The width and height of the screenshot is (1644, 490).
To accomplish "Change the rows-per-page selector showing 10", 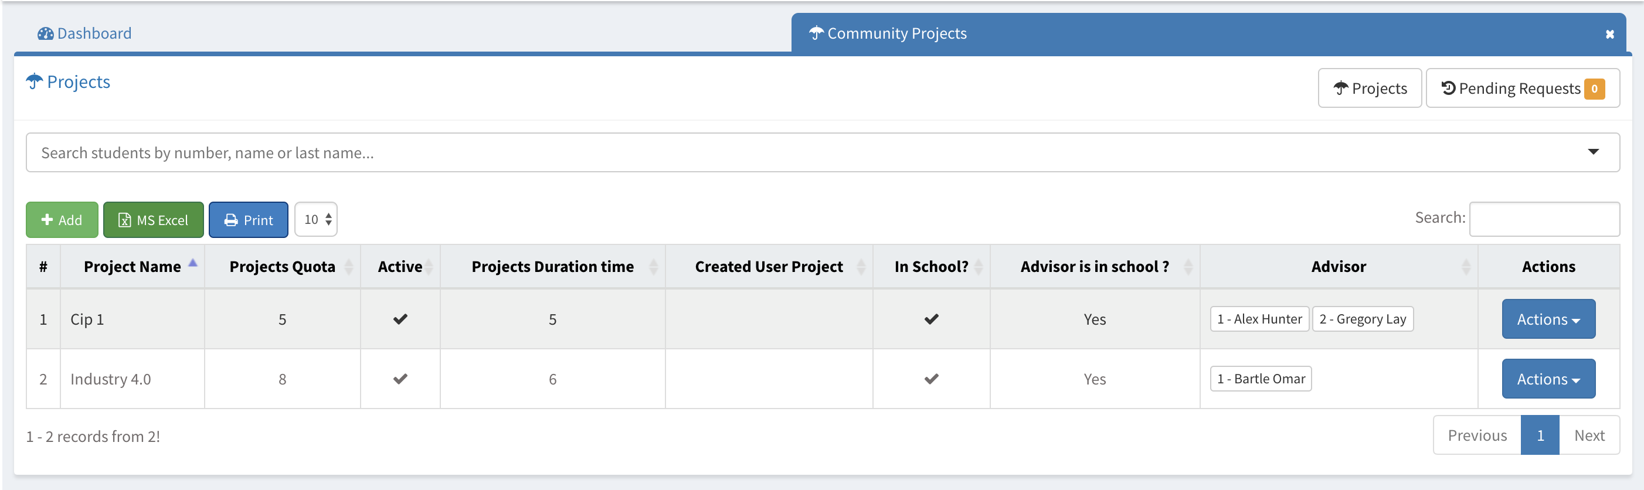I will tap(317, 219).
